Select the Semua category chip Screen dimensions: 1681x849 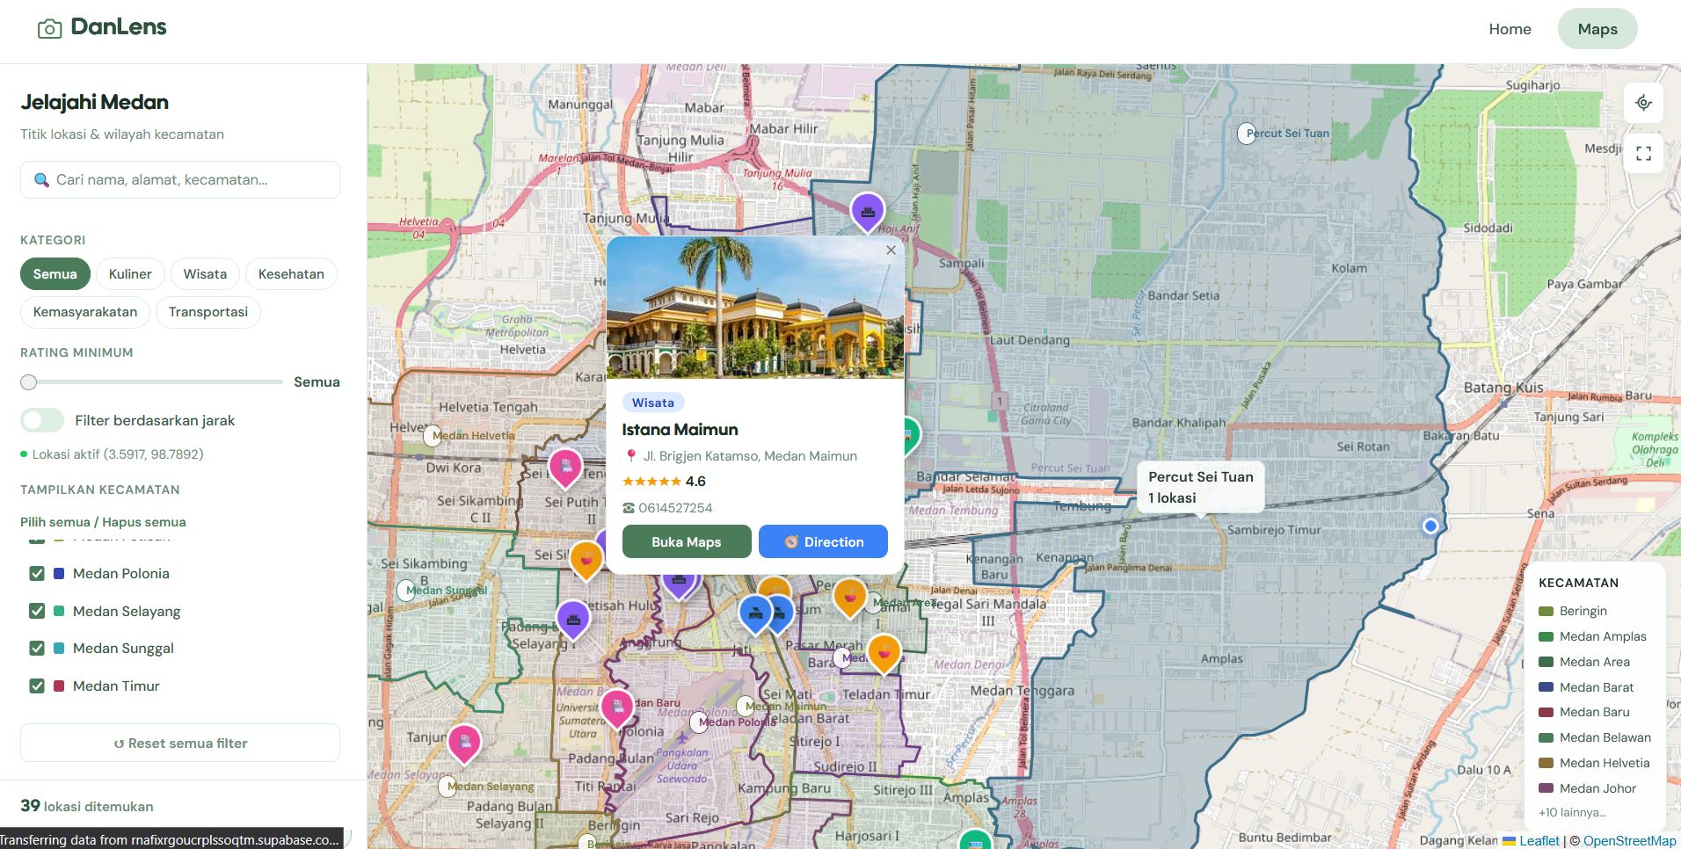(55, 274)
